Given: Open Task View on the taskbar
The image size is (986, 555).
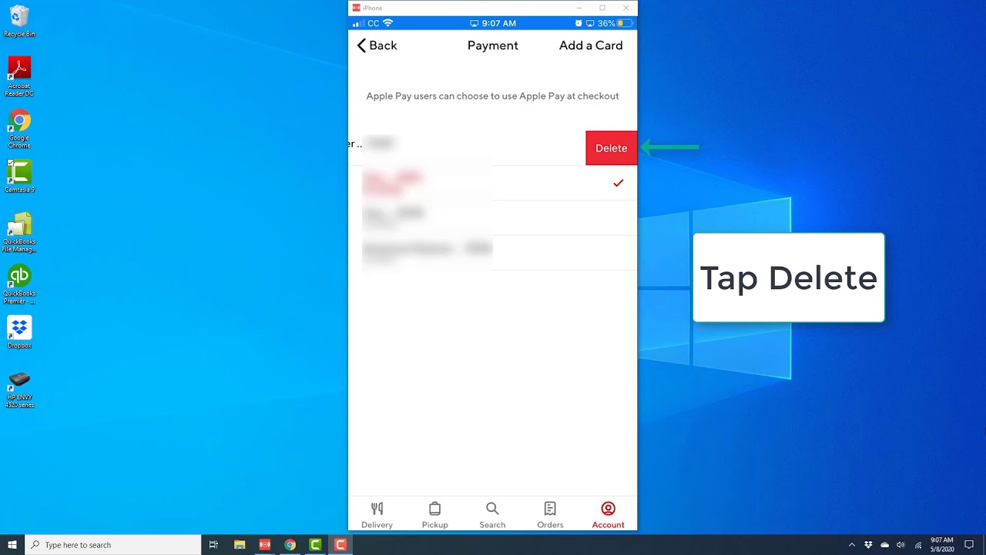Looking at the screenshot, I should pyautogui.click(x=213, y=545).
